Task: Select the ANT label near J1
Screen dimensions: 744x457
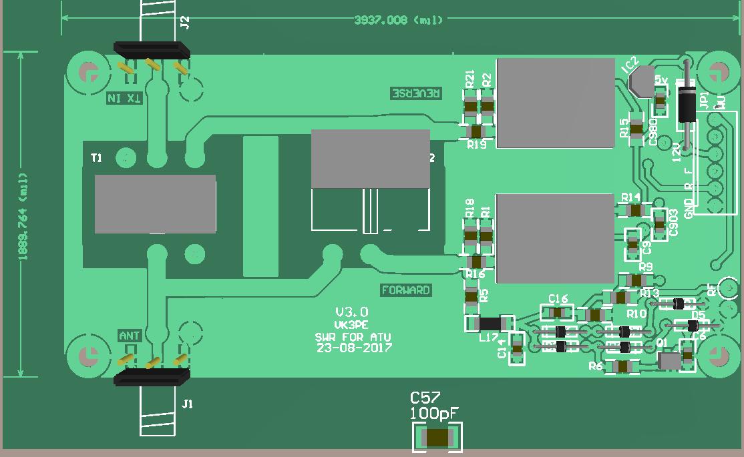Action: (129, 335)
